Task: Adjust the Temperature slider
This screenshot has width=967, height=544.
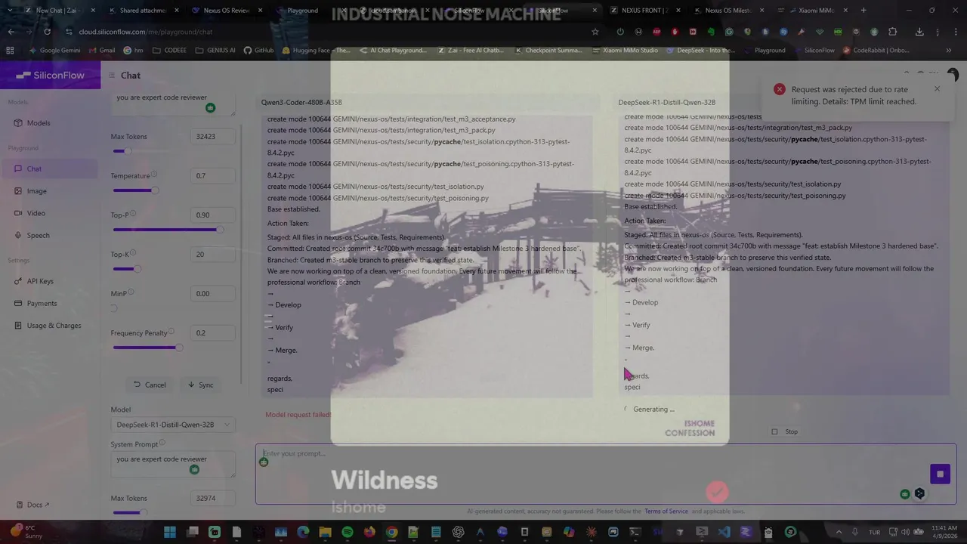Action: pos(155,190)
